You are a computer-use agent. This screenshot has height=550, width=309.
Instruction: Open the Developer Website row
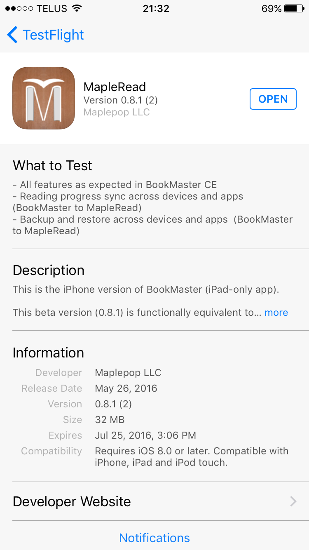point(154,501)
